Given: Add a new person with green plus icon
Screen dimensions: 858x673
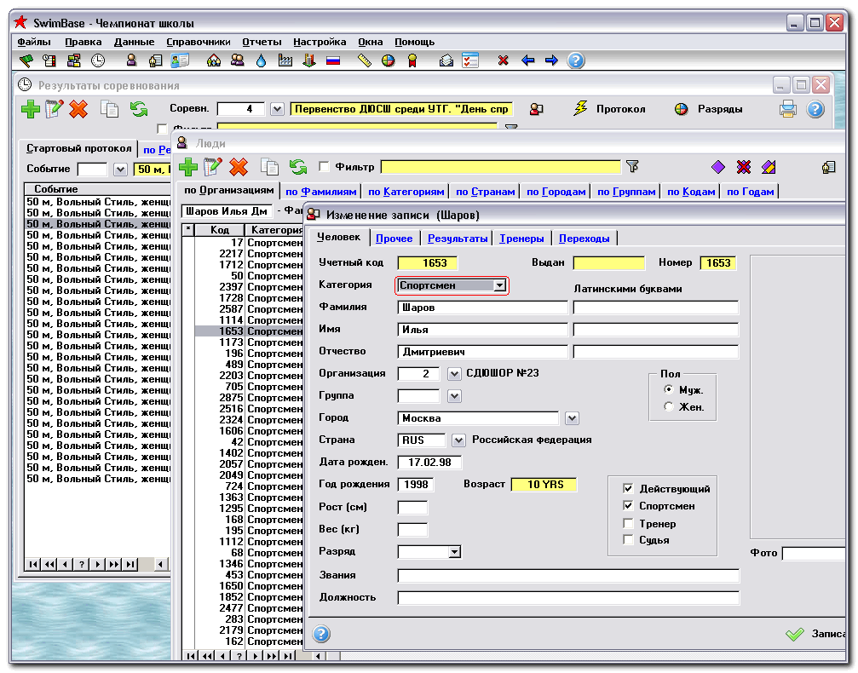Looking at the screenshot, I should [x=188, y=167].
